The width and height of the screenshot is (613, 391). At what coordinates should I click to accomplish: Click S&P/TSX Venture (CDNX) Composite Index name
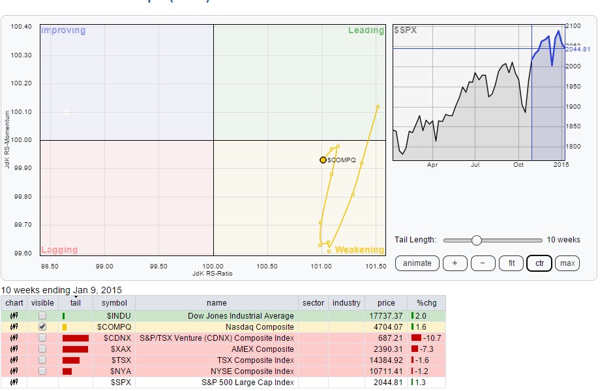pos(217,338)
